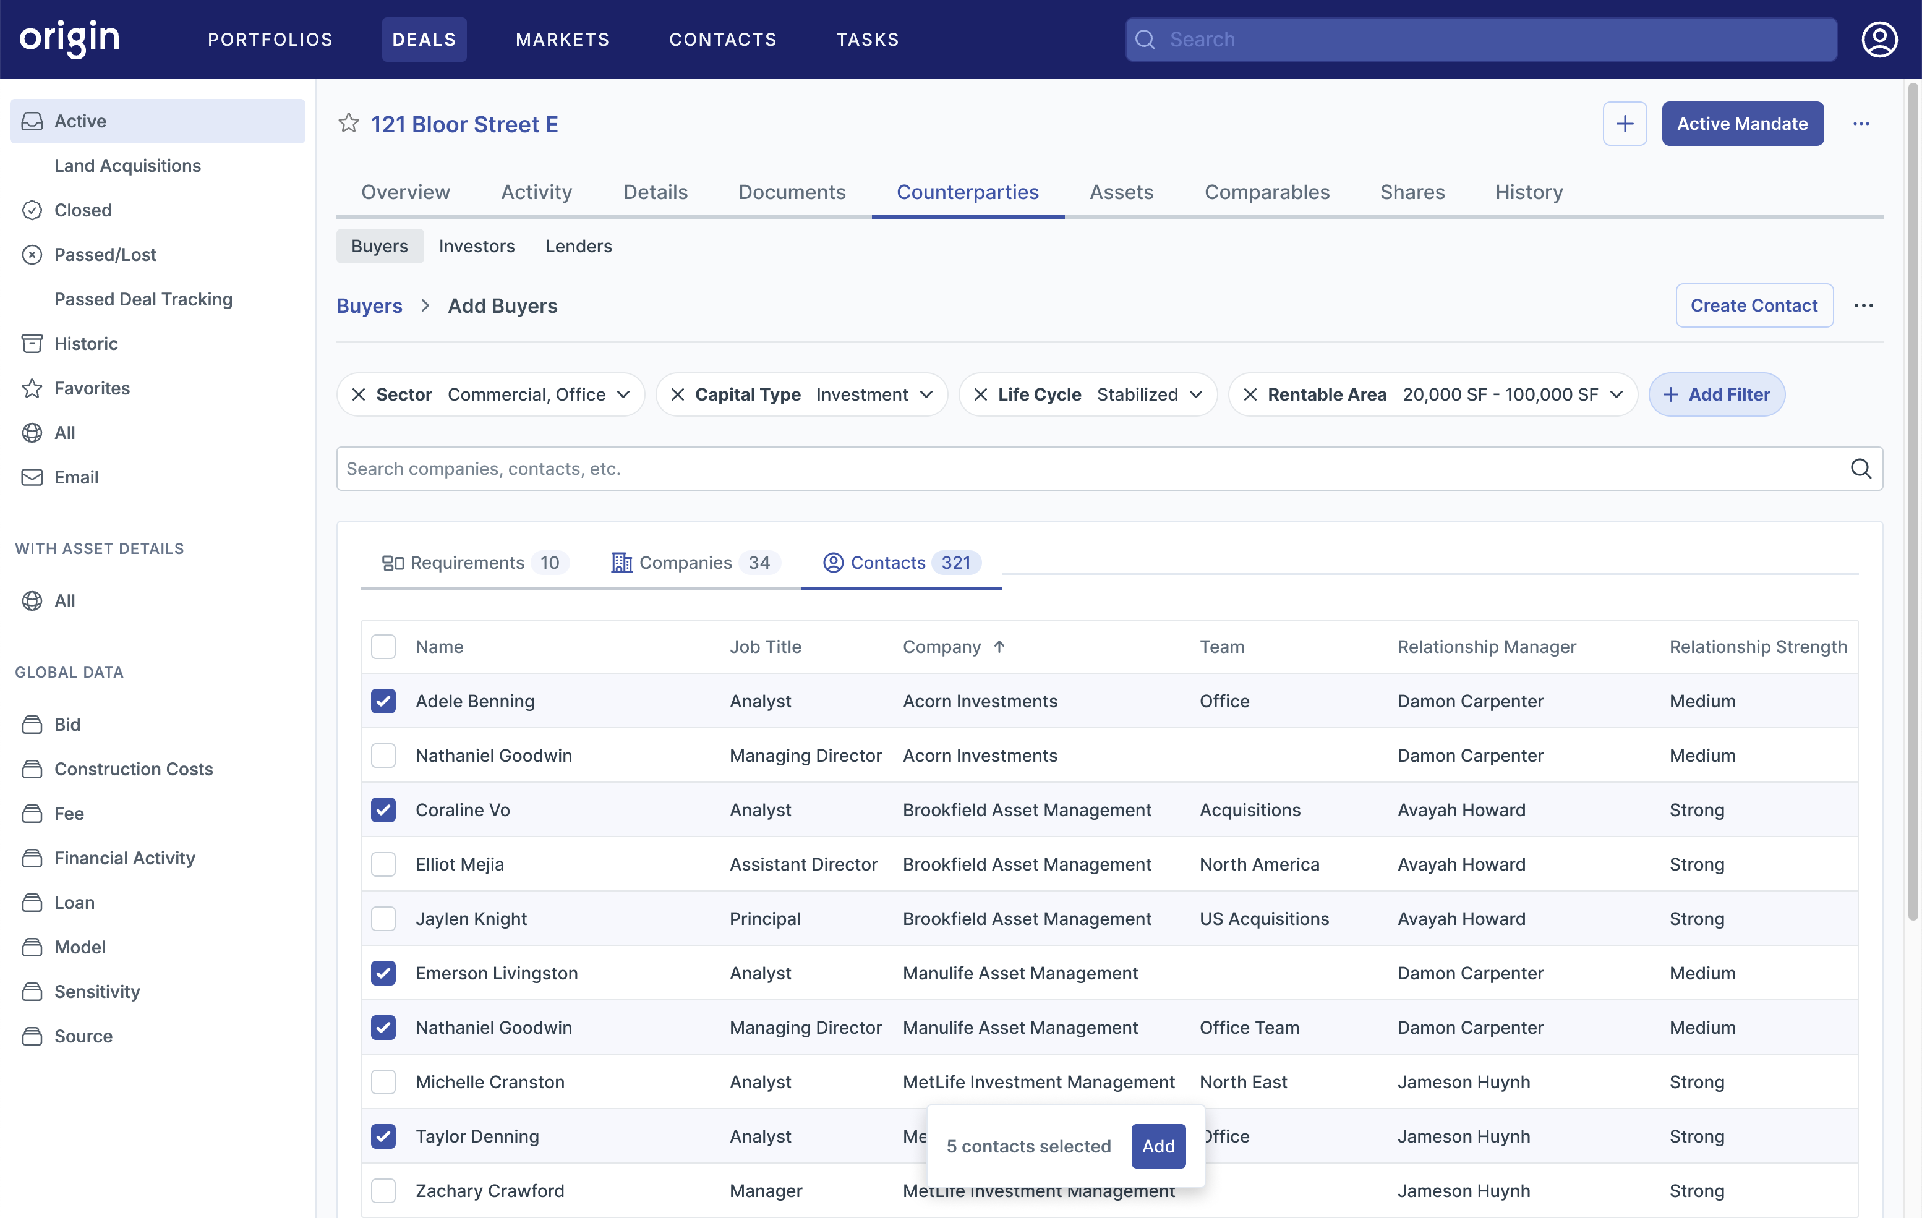Toggle the select-all header checkbox
This screenshot has height=1218, width=1922.
383,647
